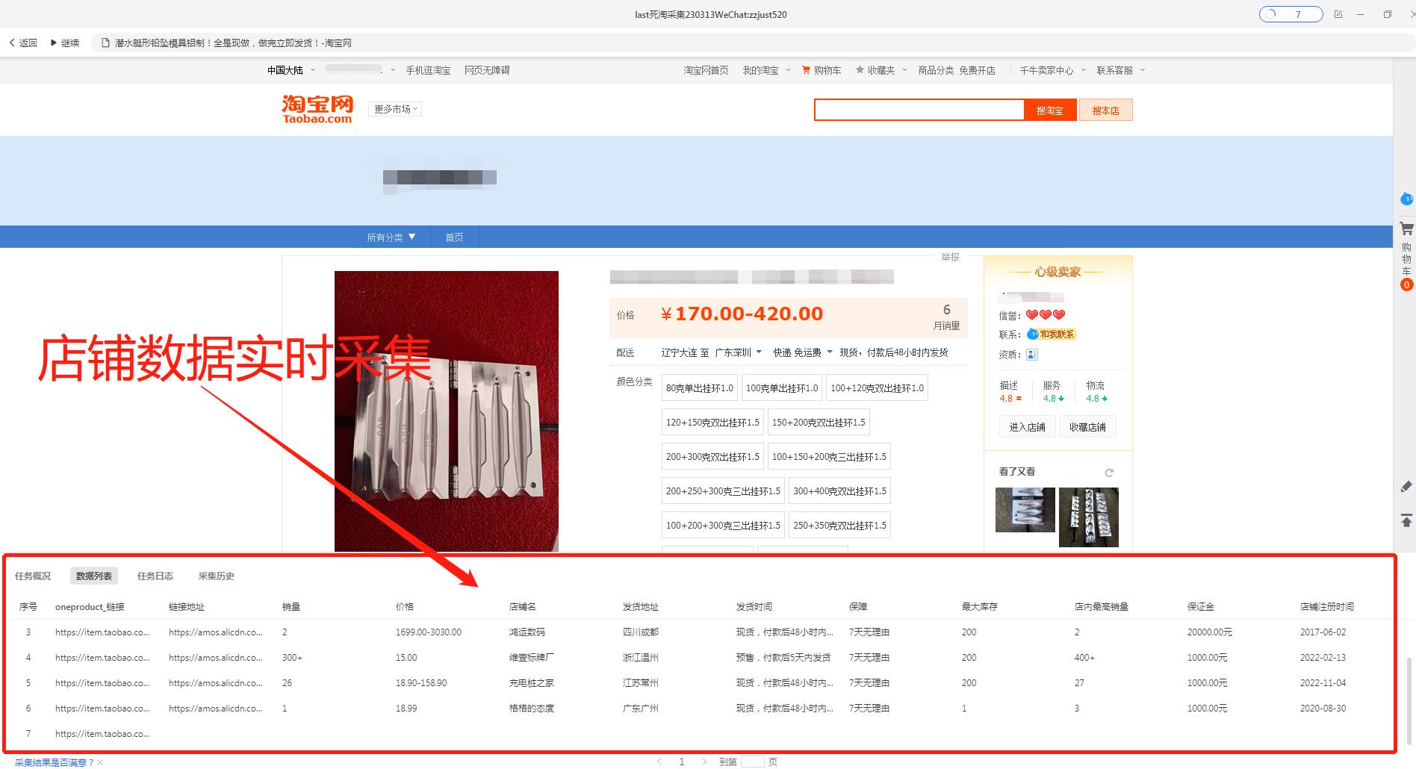Image resolution: width=1416 pixels, height=769 pixels.
Task: Click the edit note icon in the title bar
Action: coord(1338,14)
